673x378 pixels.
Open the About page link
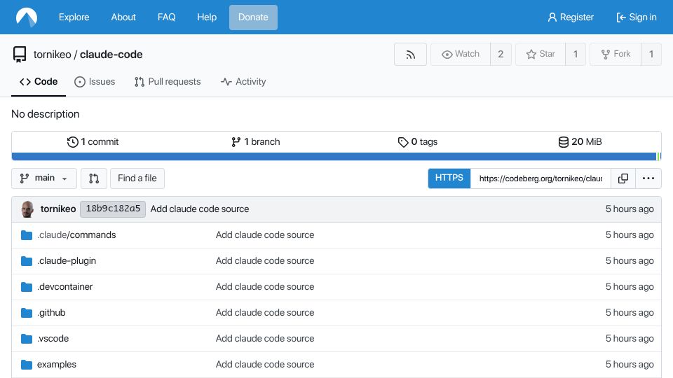click(x=123, y=17)
